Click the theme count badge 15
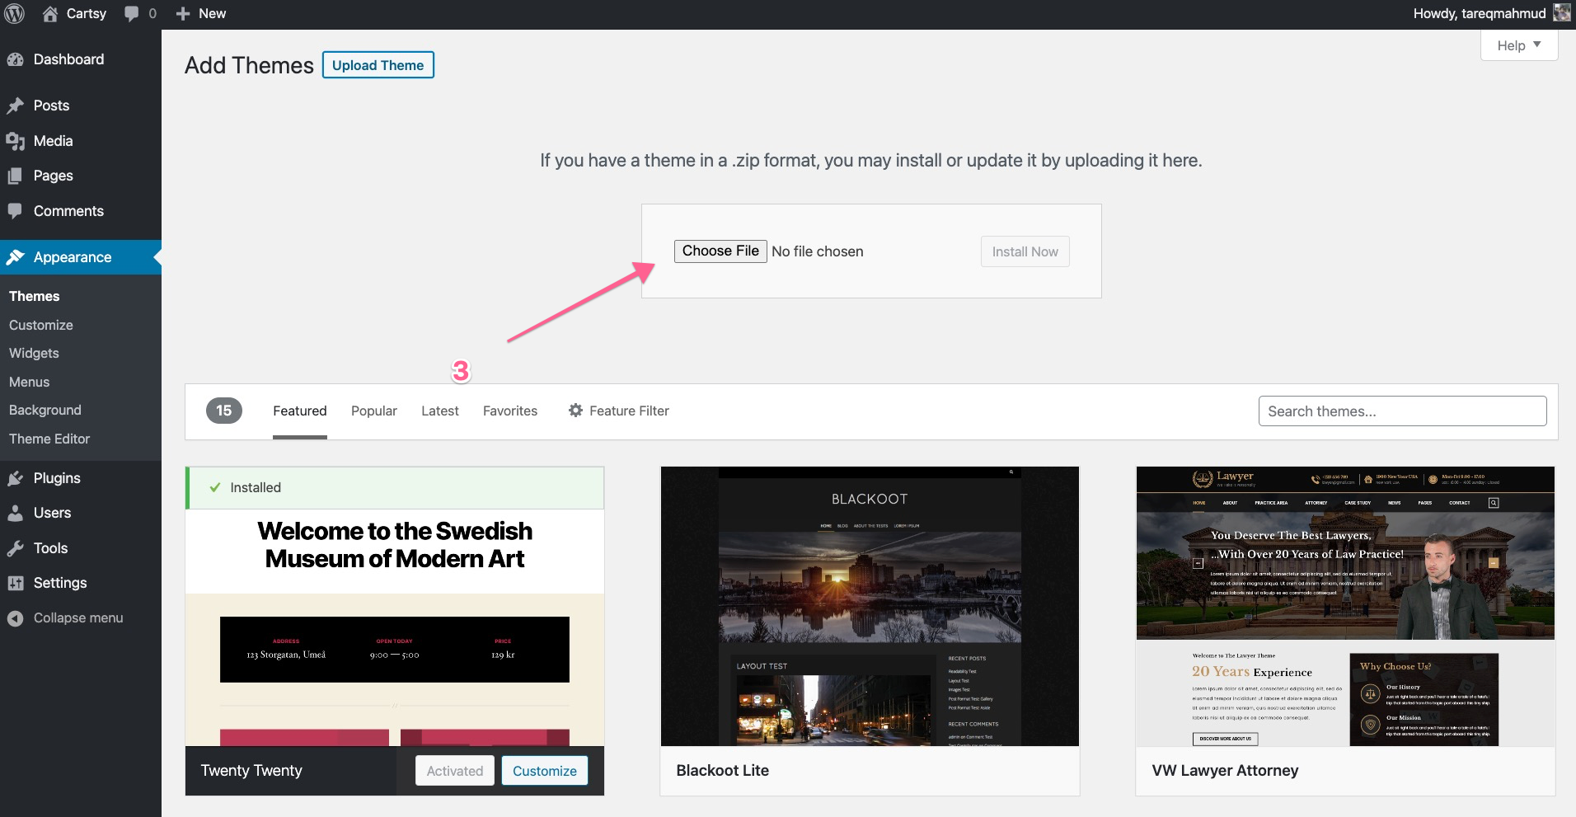 coord(224,411)
